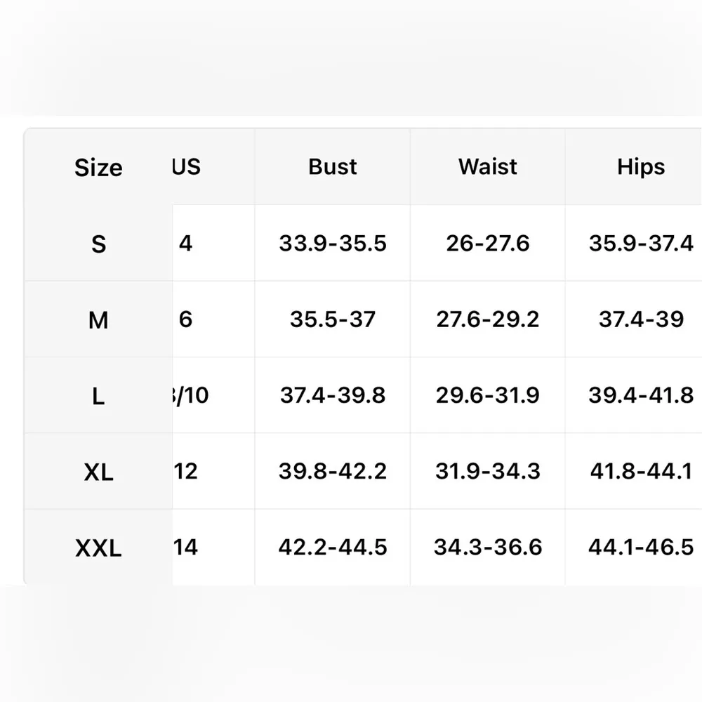Click the Bust column header
Screen dimensions: 702x702
333,167
